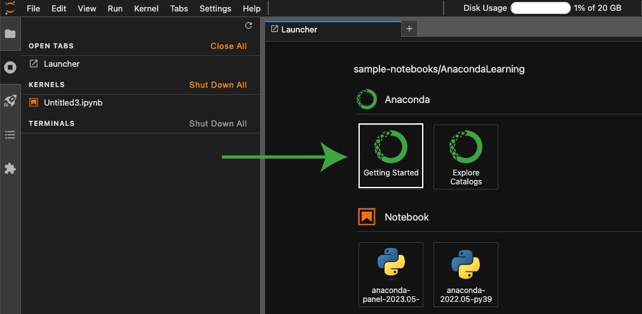Open the View menu
This screenshot has height=314, width=642.
[87, 8]
